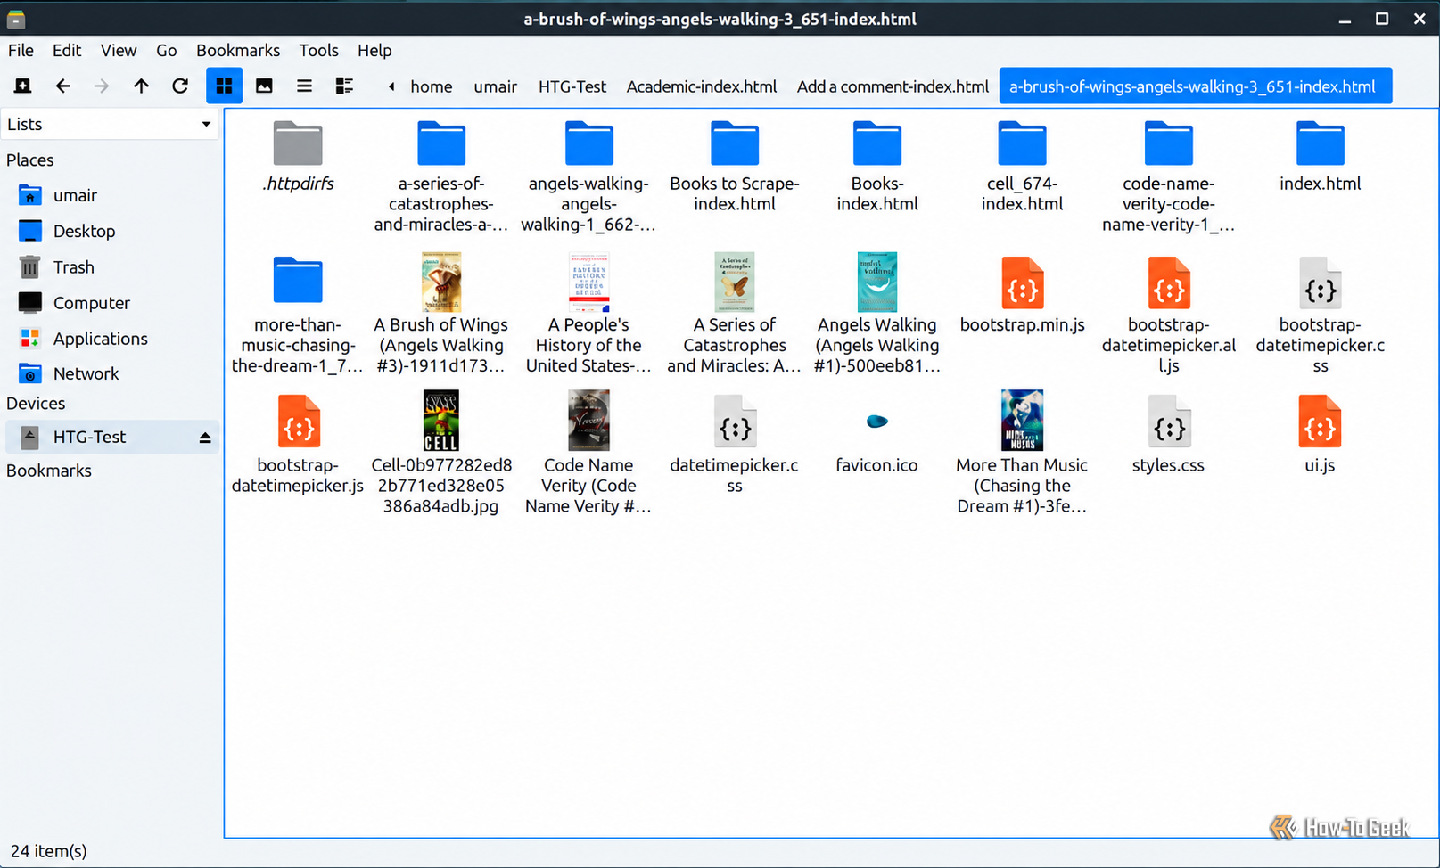This screenshot has height=868, width=1440.
Task: Jump to home in path bar
Action: point(432,86)
